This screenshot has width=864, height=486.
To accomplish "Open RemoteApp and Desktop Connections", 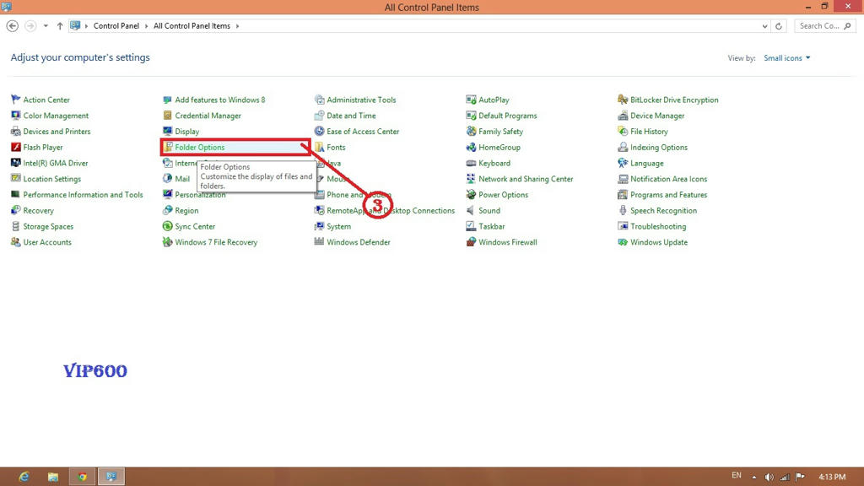I will tap(391, 210).
